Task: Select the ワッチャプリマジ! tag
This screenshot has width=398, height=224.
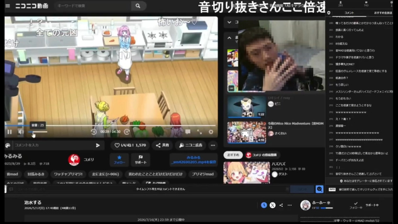Action: click(68, 174)
